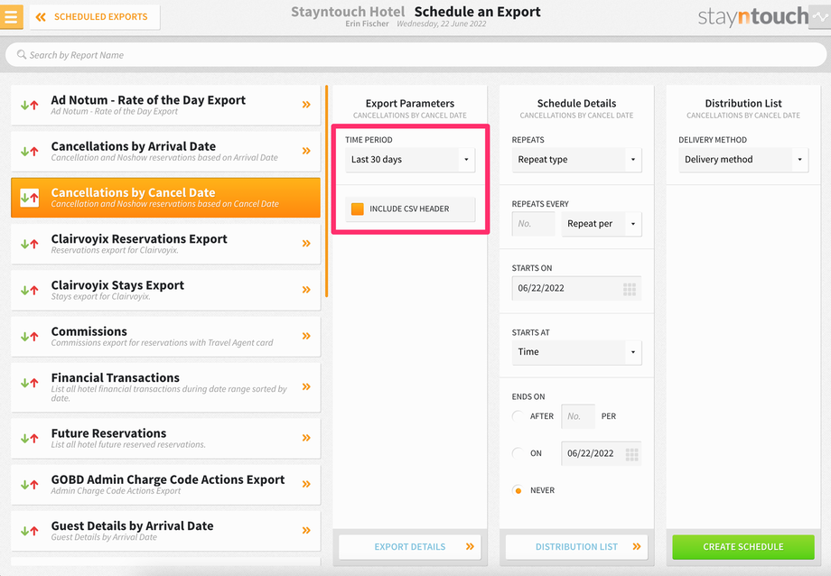Click chevron on Cancellations by Arrival Date row
The width and height of the screenshot is (831, 576).
click(x=306, y=151)
